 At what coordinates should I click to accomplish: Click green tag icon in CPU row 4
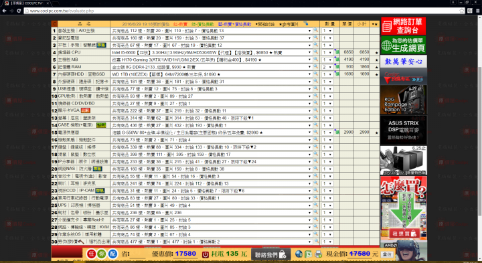coord(337,52)
